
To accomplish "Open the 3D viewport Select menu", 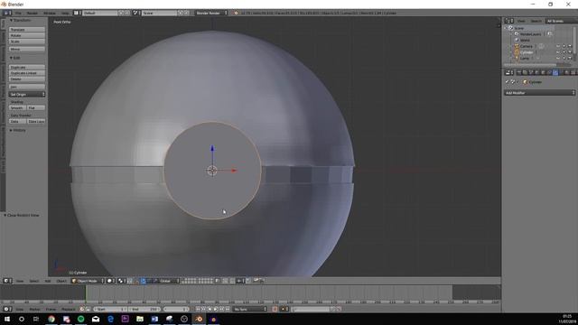I will (34, 281).
